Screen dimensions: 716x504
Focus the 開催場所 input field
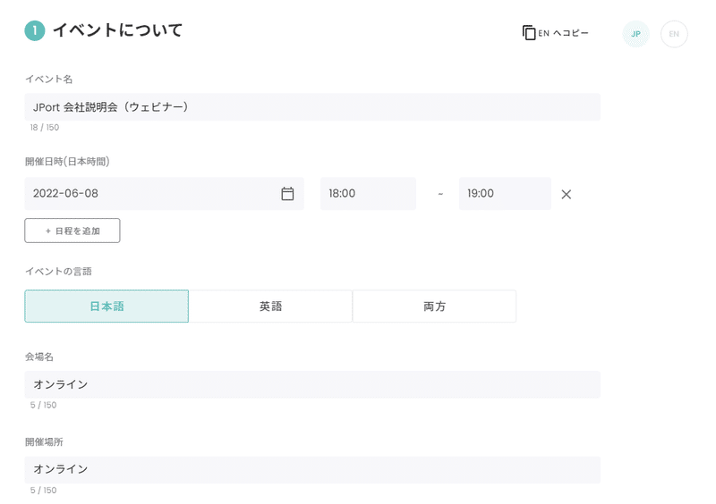312,470
